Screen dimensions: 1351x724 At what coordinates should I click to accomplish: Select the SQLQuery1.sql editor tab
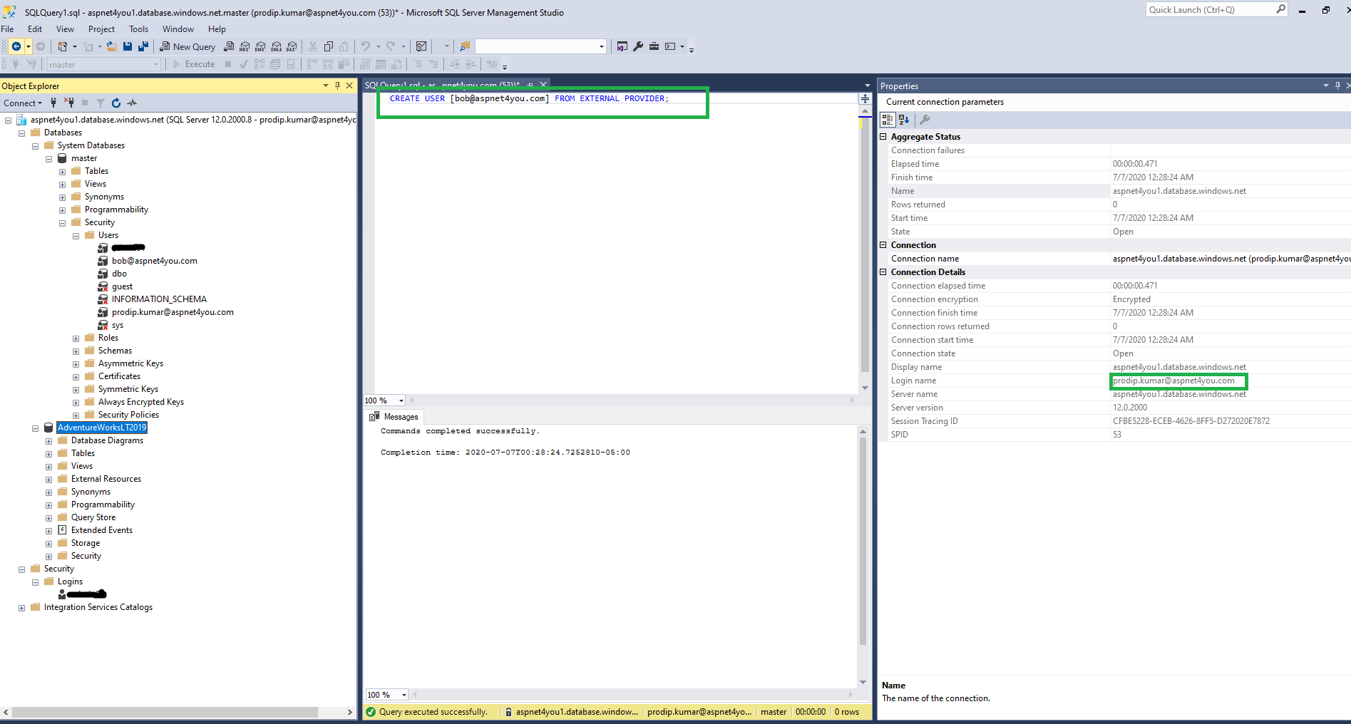coord(442,86)
